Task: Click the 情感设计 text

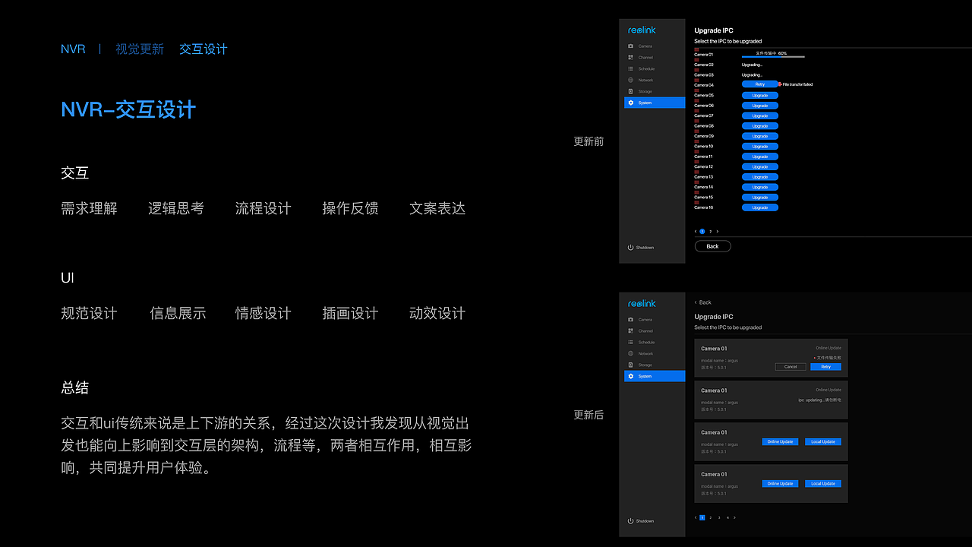Action: tap(264, 313)
